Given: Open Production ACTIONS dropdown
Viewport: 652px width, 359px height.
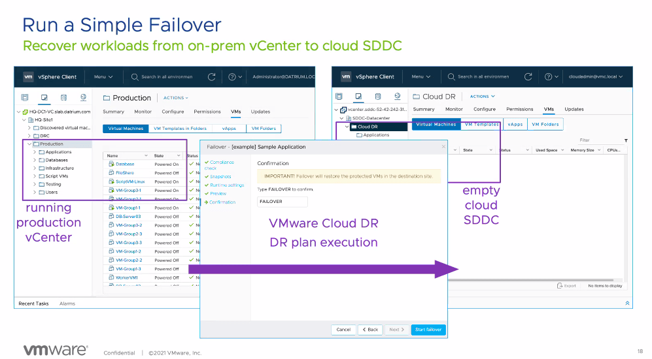Looking at the screenshot, I should tap(175, 98).
